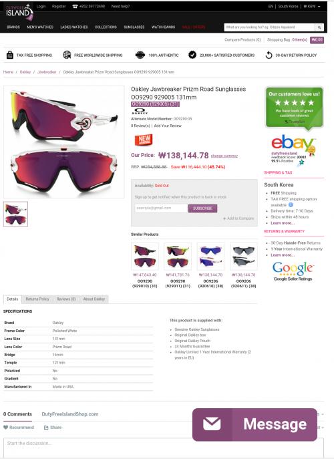
Task: Select the sunglasses thumbnail image
Action: tap(15, 214)
